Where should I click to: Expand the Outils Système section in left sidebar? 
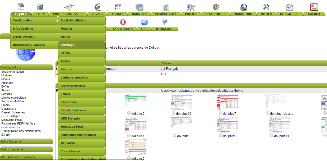click(26, 149)
